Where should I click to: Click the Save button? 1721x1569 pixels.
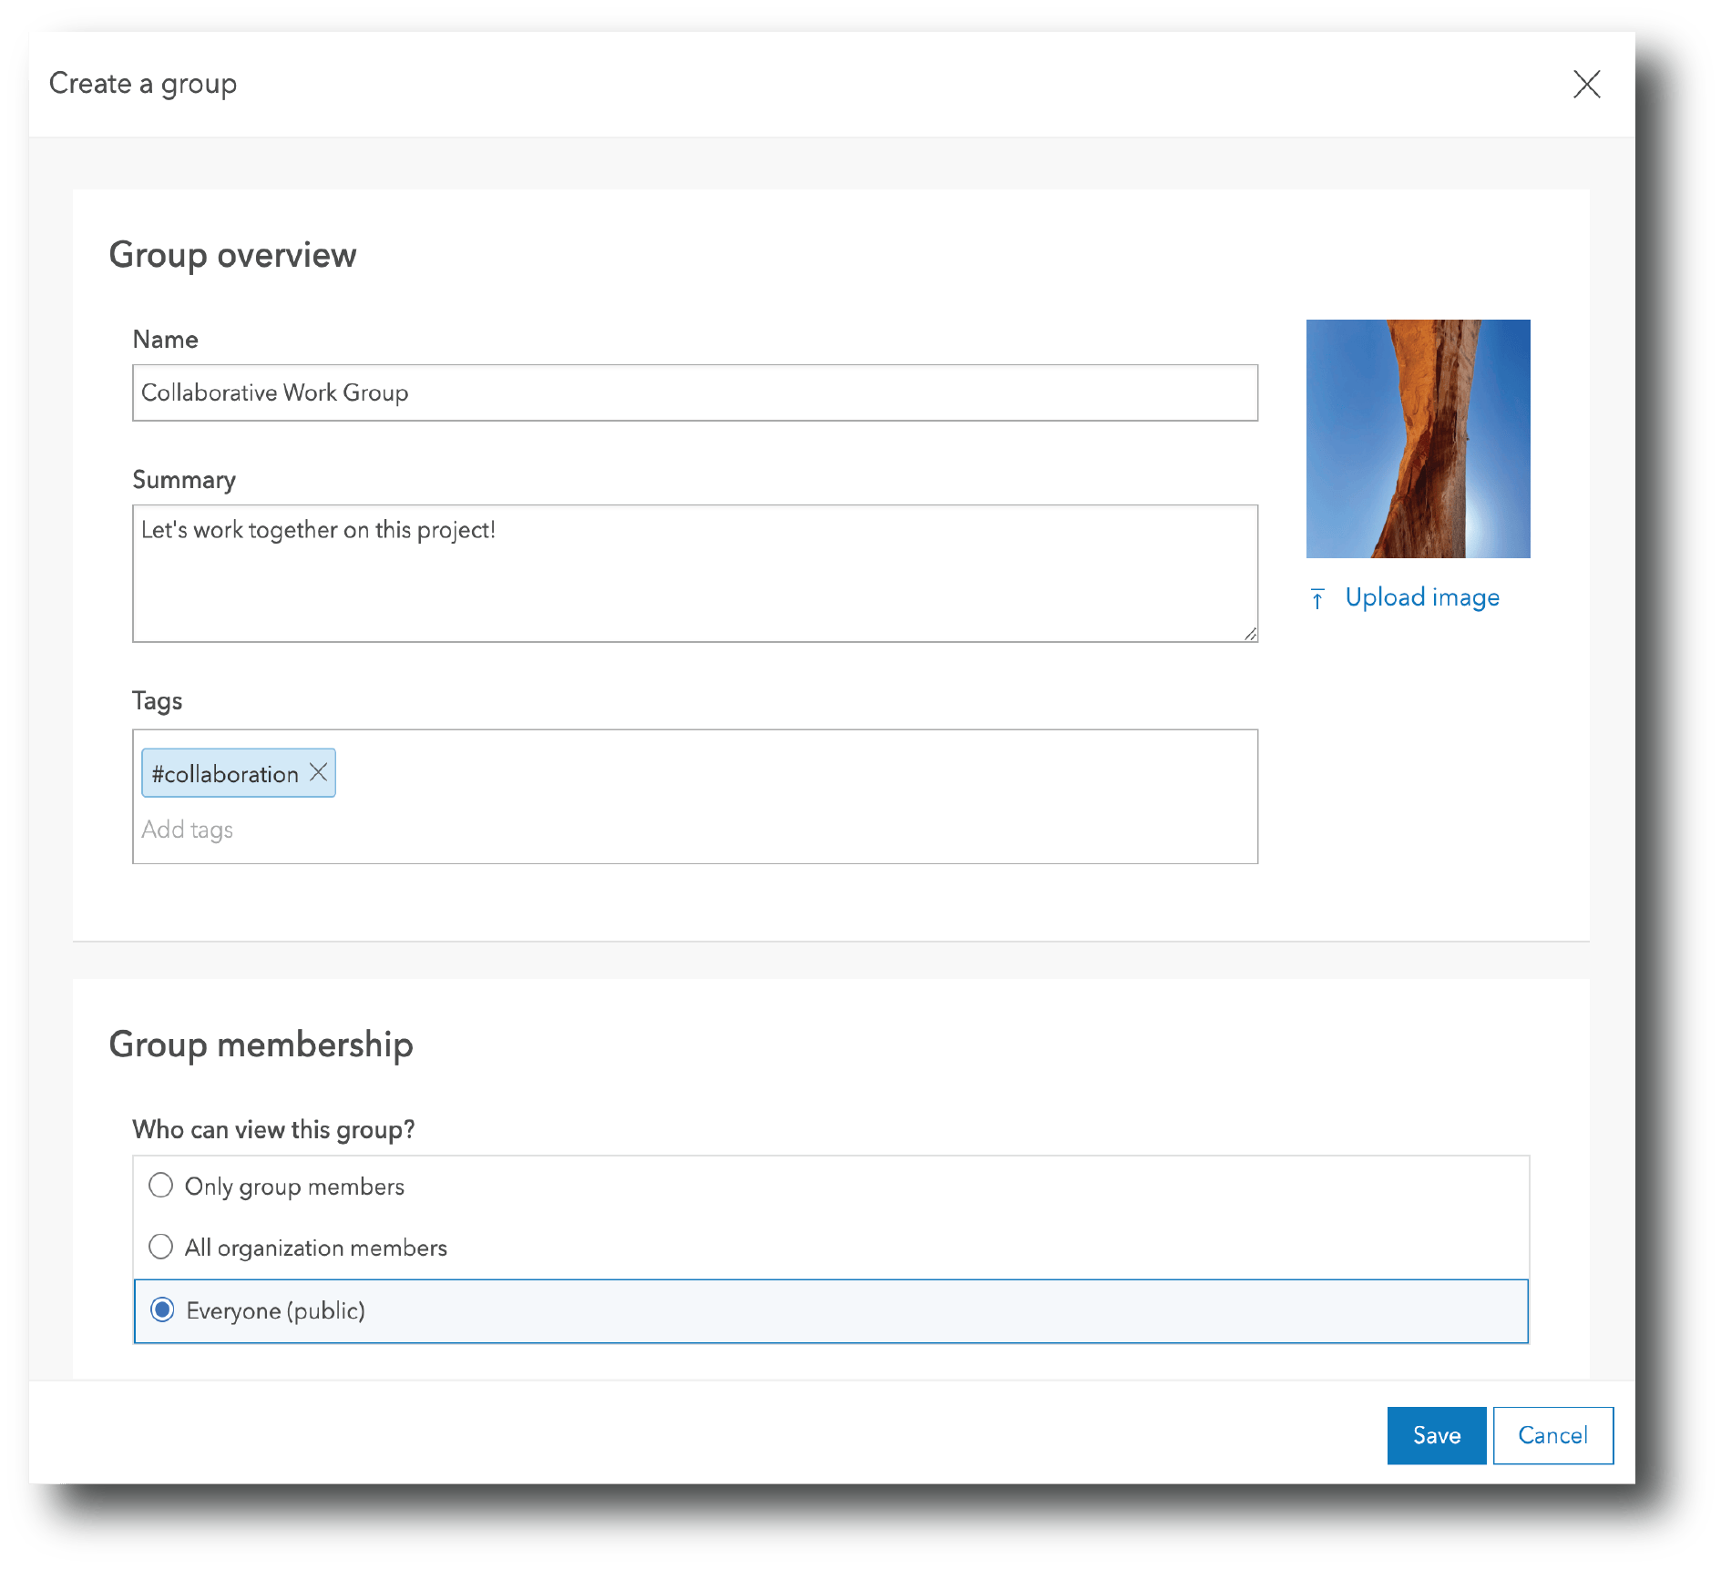(1436, 1435)
